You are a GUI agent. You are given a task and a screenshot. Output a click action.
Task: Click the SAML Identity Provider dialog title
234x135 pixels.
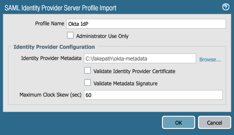click(x=61, y=7)
